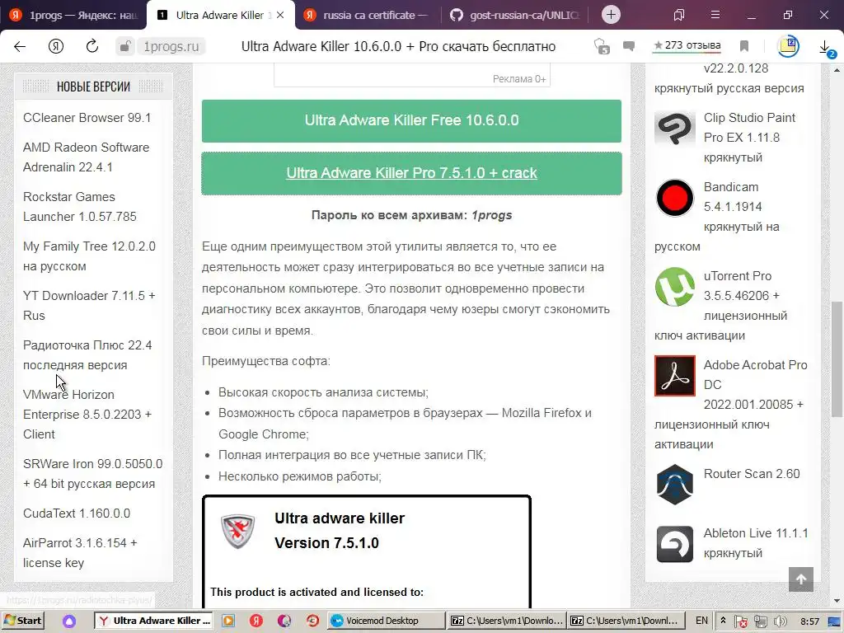This screenshot has height=633, width=844.
Task: Click the green uTorrent logo icon
Action: pyautogui.click(x=675, y=287)
